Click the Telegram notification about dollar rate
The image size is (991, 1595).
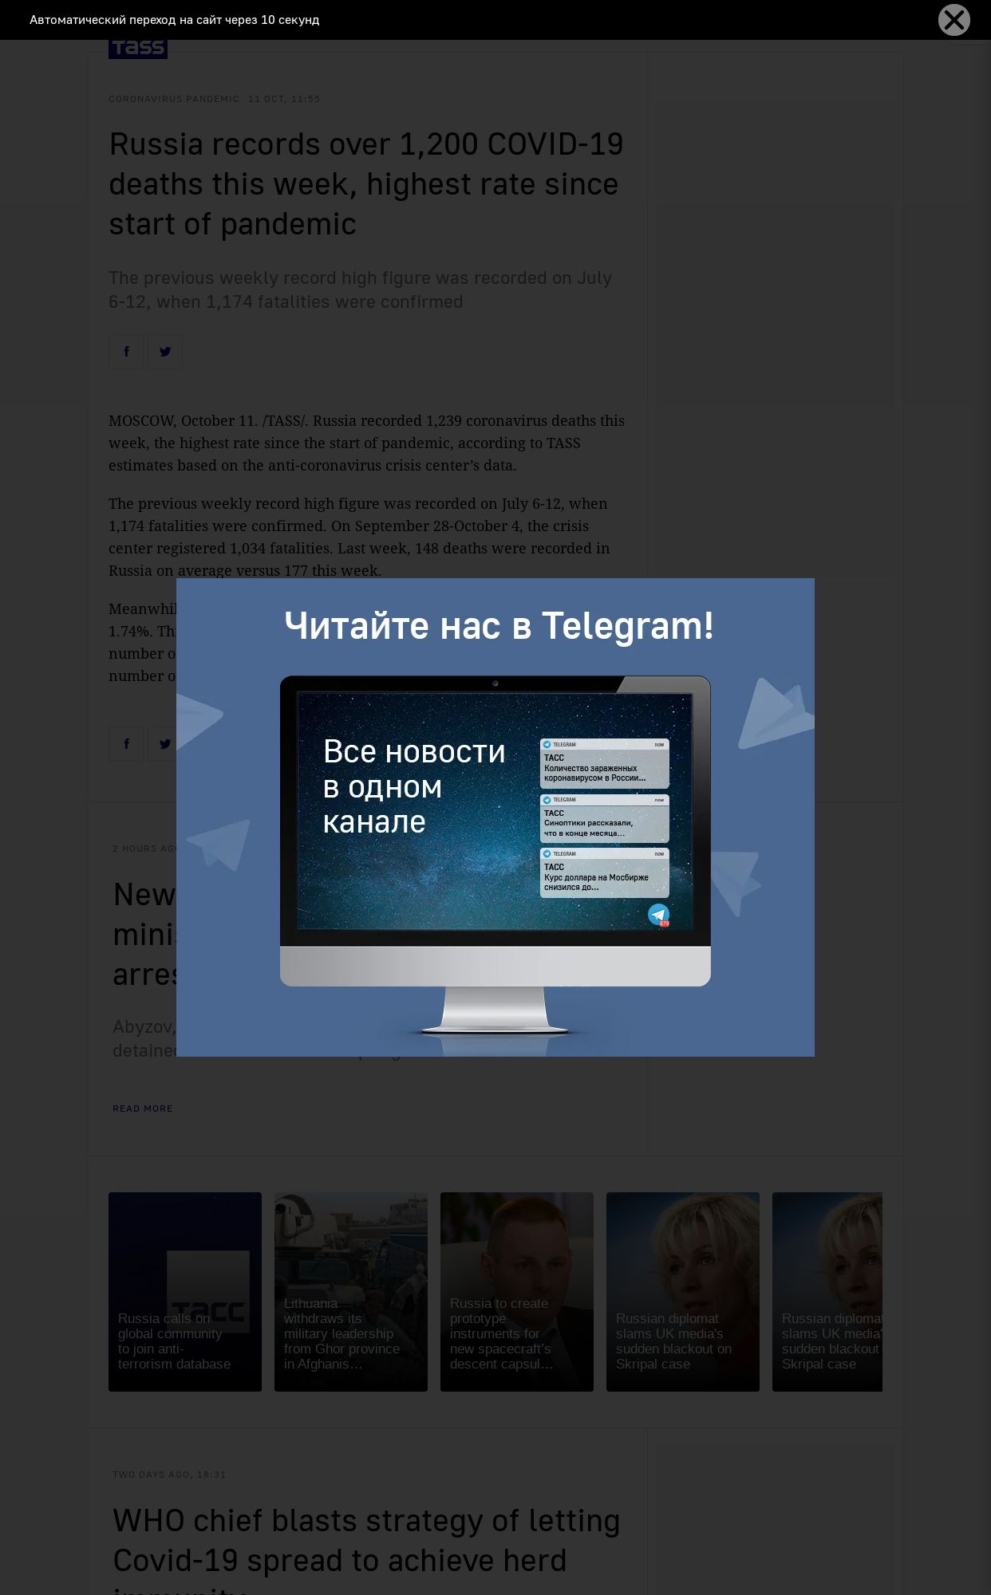click(605, 872)
